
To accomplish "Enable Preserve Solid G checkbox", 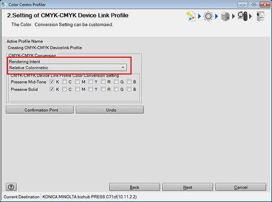I will tap(116, 89).
